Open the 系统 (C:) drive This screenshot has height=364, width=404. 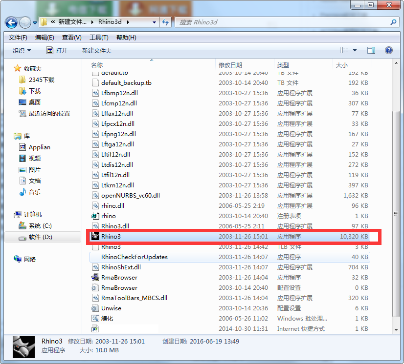(40, 226)
